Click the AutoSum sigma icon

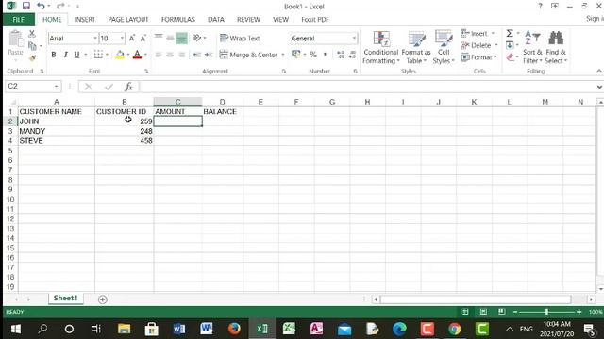click(x=510, y=34)
